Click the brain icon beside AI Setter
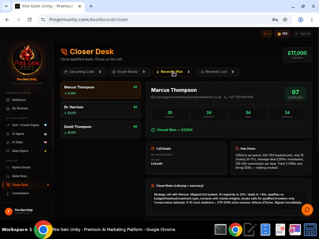This screenshot has width=319, height=239. point(45,142)
